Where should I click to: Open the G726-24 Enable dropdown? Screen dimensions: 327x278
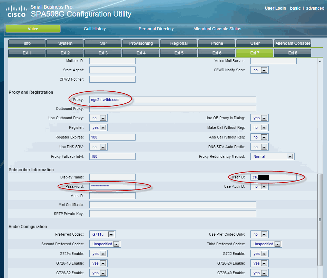point(259,263)
